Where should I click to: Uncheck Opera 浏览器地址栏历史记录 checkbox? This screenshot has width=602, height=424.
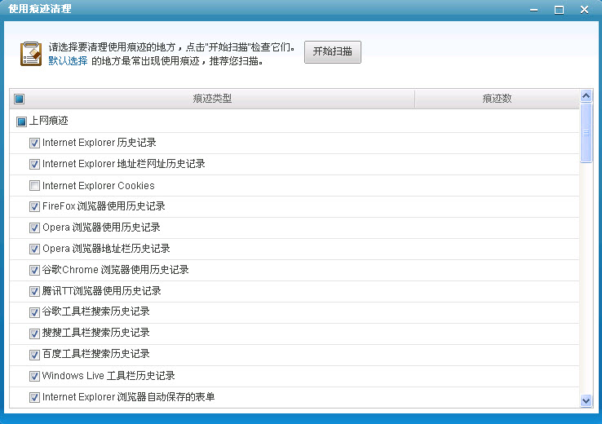click(x=34, y=249)
